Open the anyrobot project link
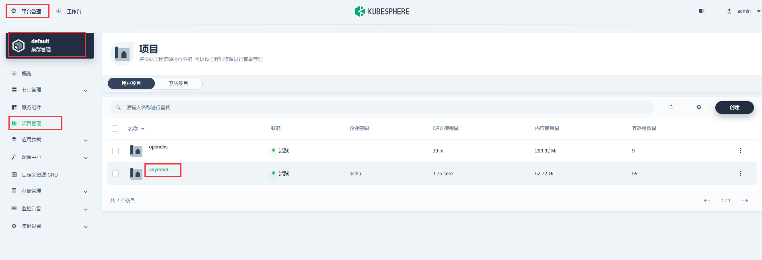This screenshot has width=762, height=260. tap(159, 170)
